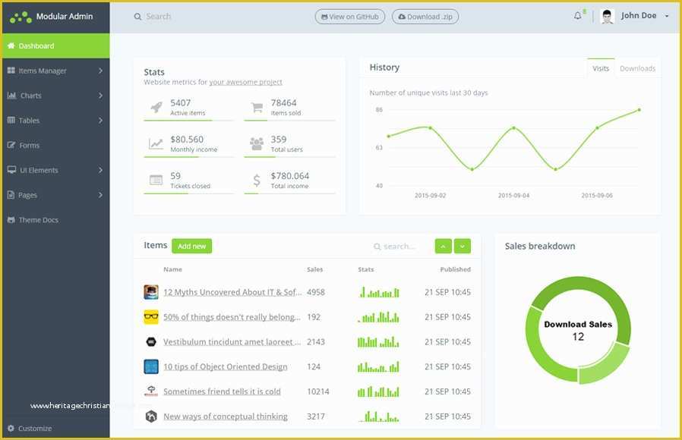
Task: Click the cart icon for Items sold
Action: point(257,107)
